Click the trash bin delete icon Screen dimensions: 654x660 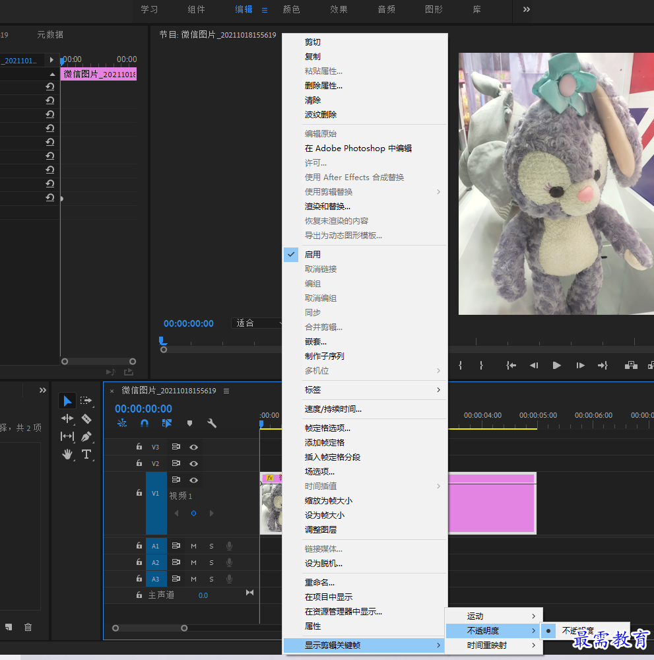coord(28,627)
